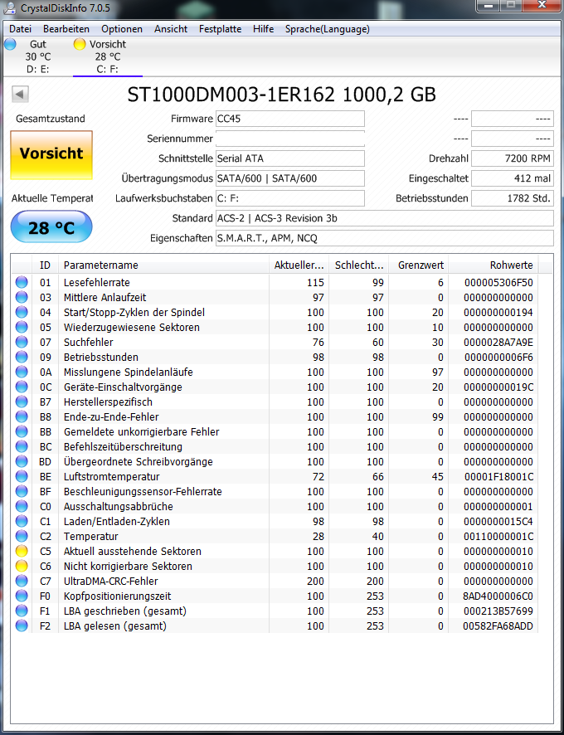
Task: Click the status icon for LBA gelesen (gesamt)
Action: coord(22,626)
